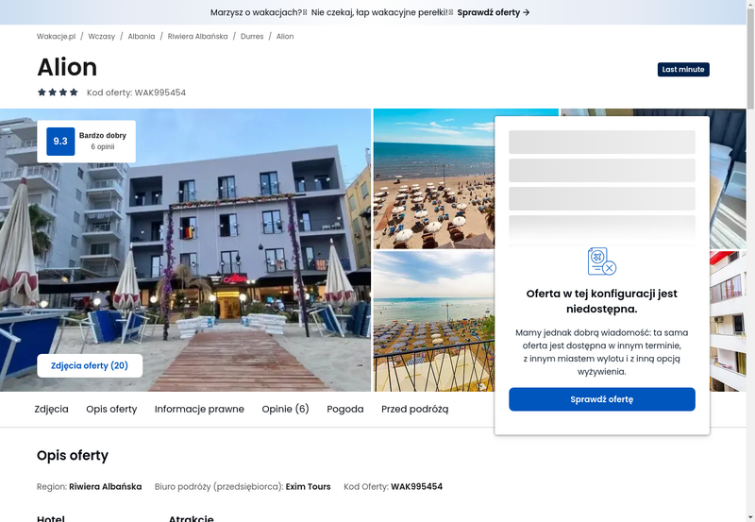Screen dimensions: 755x522
Task: Click the Last minute badge
Action: [682, 70]
